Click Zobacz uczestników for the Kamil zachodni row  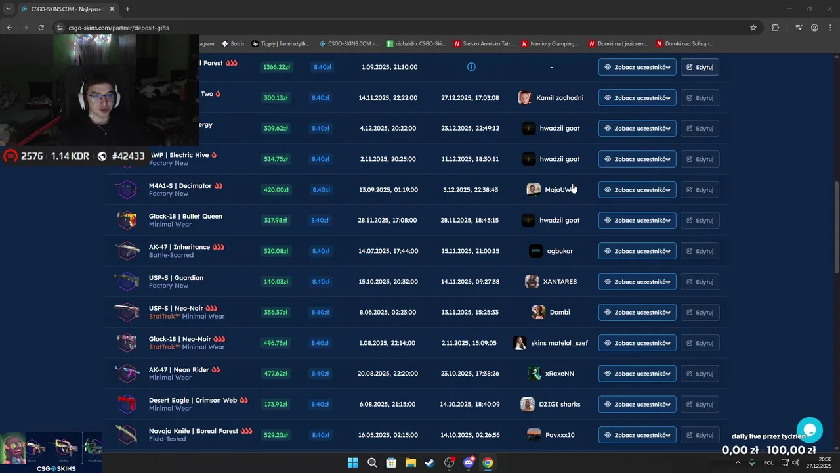coord(637,98)
